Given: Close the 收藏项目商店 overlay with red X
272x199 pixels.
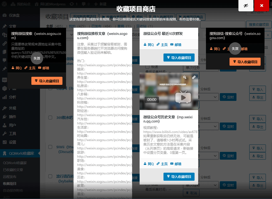Looking at the screenshot, I should click(x=262, y=6).
